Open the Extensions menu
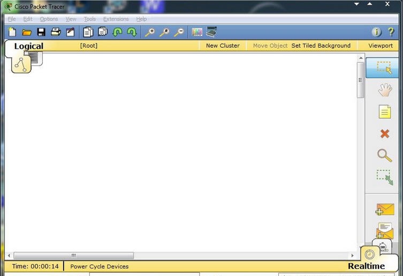The image size is (403, 276). click(x=116, y=19)
